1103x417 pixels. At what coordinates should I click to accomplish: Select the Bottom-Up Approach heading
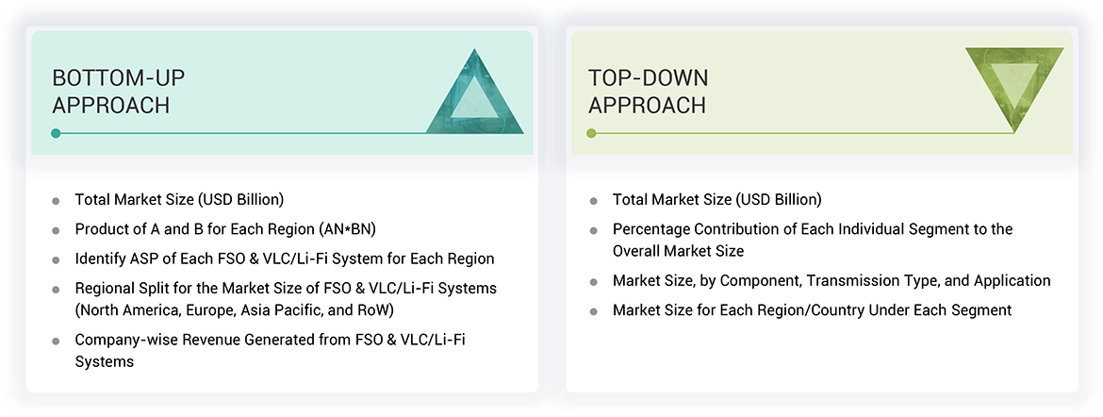[x=111, y=92]
